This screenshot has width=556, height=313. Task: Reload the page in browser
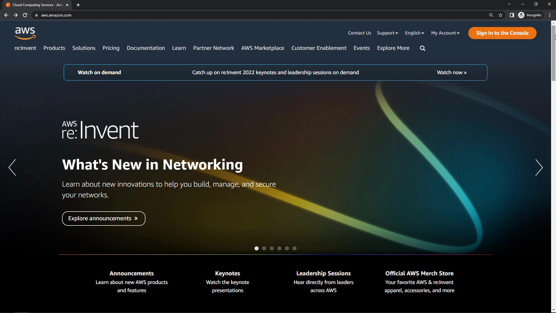pyautogui.click(x=25, y=15)
